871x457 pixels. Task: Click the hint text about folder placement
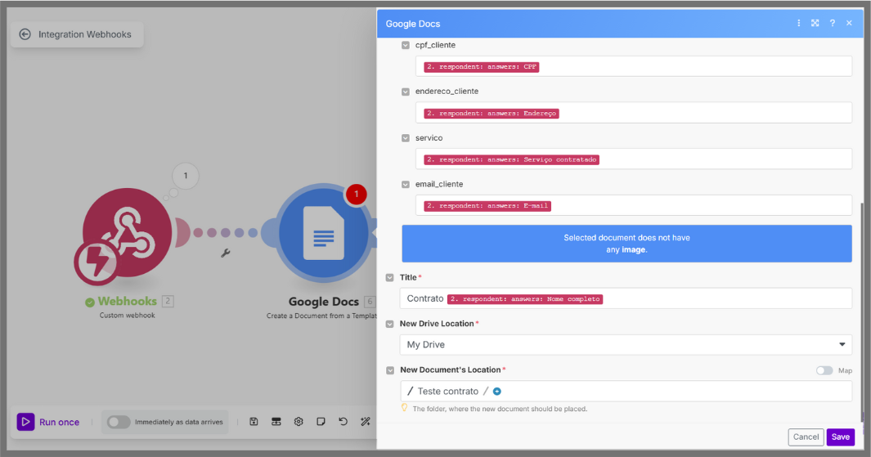[x=500, y=410]
